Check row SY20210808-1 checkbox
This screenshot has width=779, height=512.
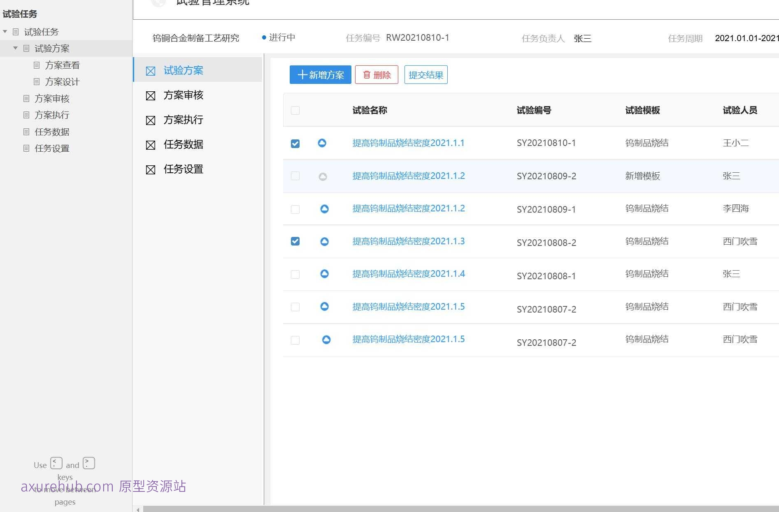295,274
